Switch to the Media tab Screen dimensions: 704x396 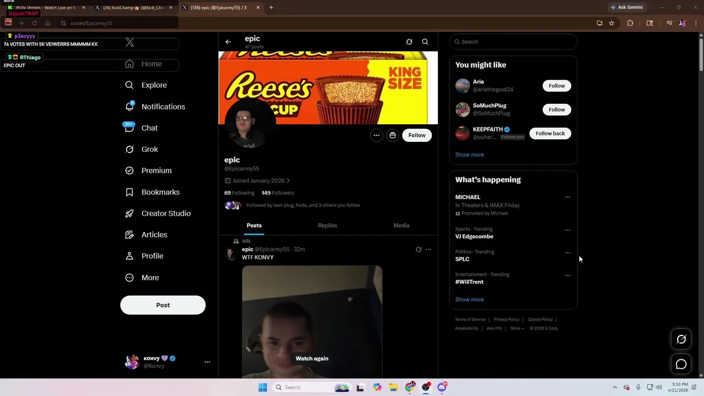coord(402,226)
